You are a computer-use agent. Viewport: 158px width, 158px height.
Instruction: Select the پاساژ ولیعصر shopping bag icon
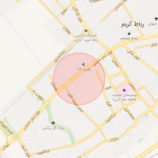click(129, 33)
